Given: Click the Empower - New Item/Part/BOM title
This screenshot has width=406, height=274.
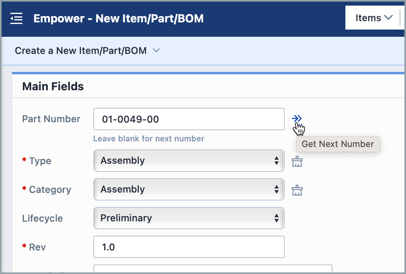Looking at the screenshot, I should 119,18.
